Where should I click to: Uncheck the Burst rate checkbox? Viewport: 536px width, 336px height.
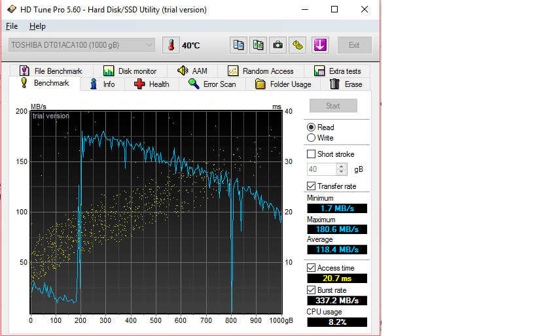pos(311,290)
